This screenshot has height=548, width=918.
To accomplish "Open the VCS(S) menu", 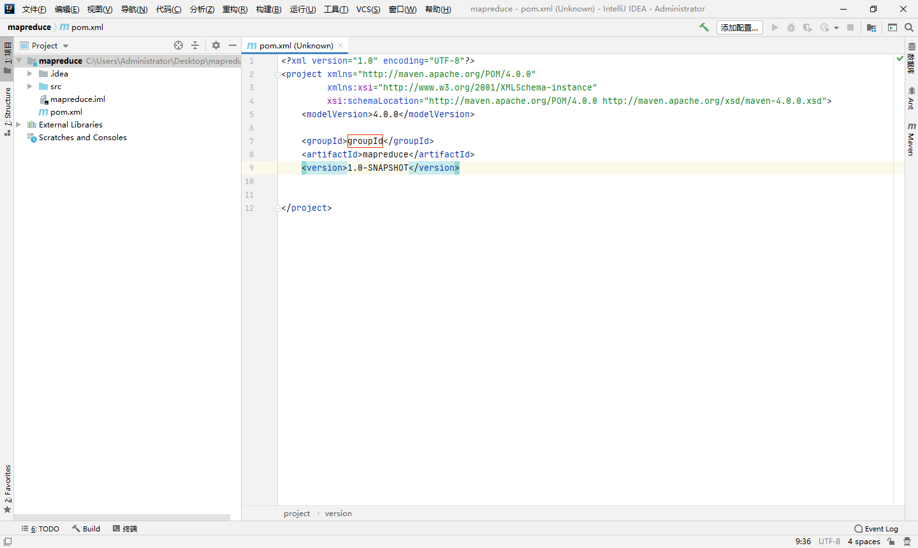I will [x=368, y=9].
